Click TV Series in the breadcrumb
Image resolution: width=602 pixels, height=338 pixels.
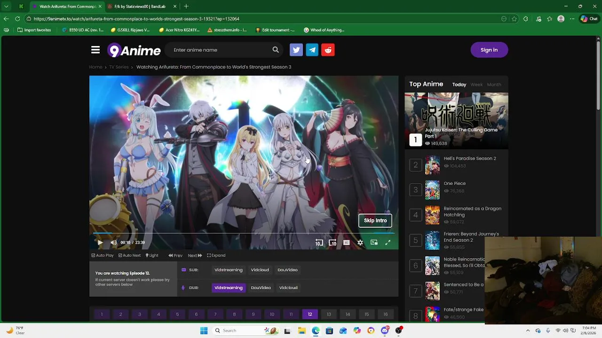pyautogui.click(x=119, y=67)
